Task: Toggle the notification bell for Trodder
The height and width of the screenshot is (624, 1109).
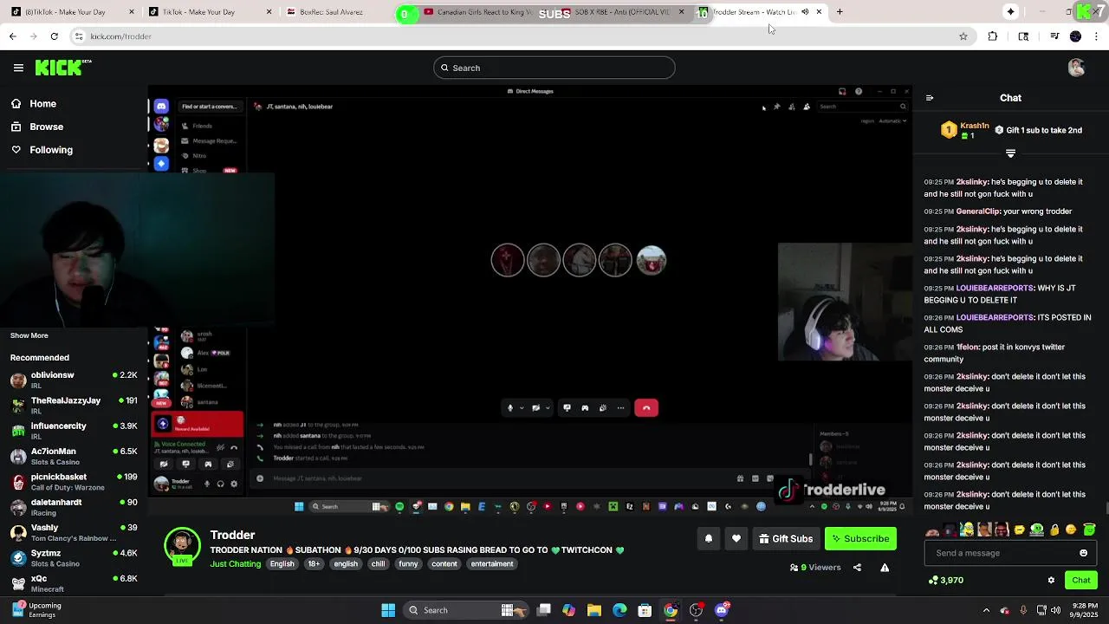Action: 709,539
